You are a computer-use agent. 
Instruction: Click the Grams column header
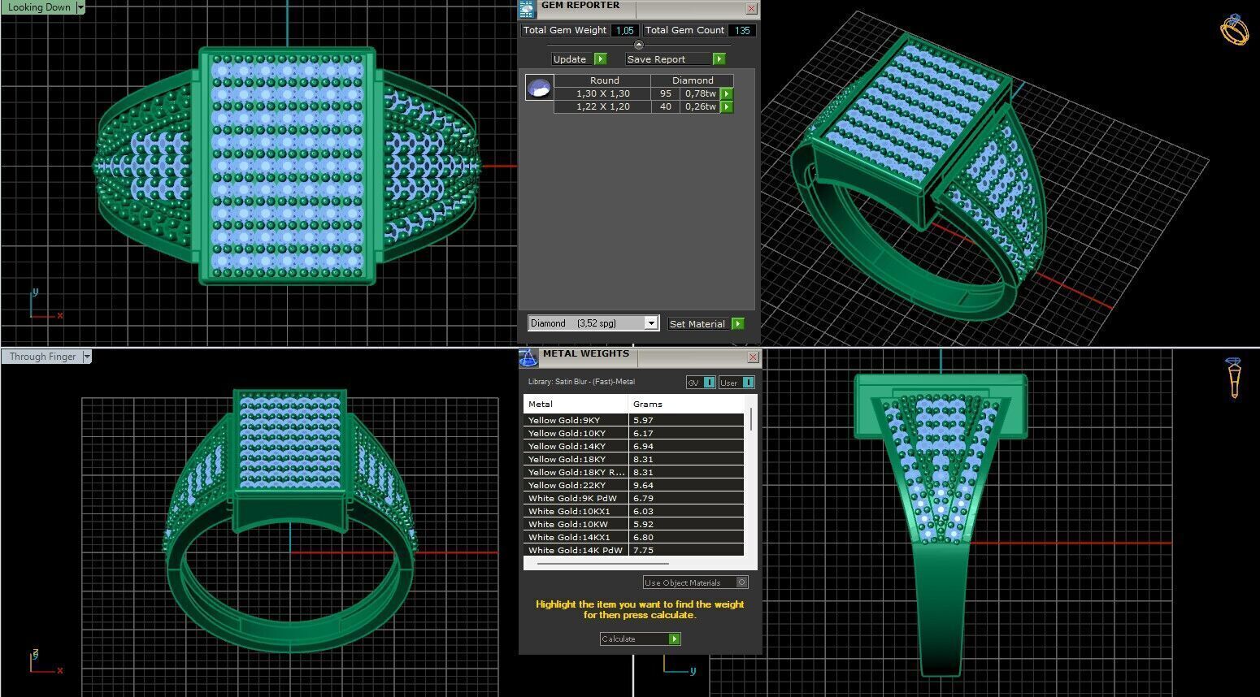click(686, 404)
